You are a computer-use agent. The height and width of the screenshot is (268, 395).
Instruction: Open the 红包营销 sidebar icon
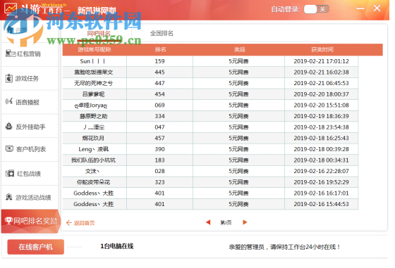(x=11, y=53)
